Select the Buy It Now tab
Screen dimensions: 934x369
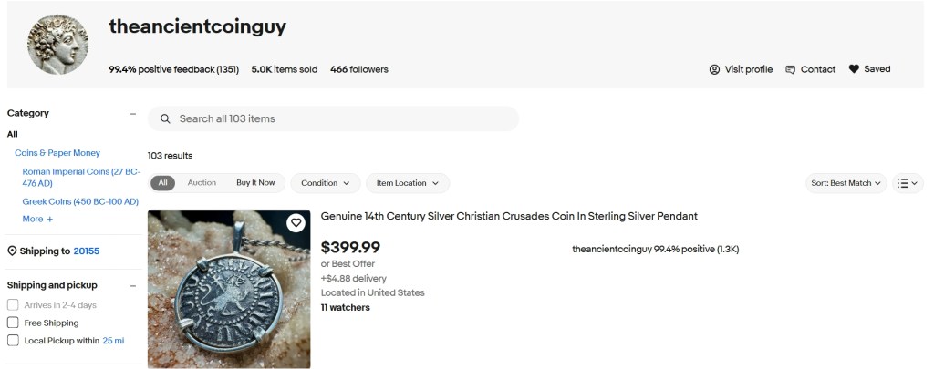coord(255,183)
